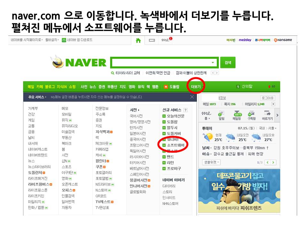Open the NHN스토어 link

(x=170, y=203)
